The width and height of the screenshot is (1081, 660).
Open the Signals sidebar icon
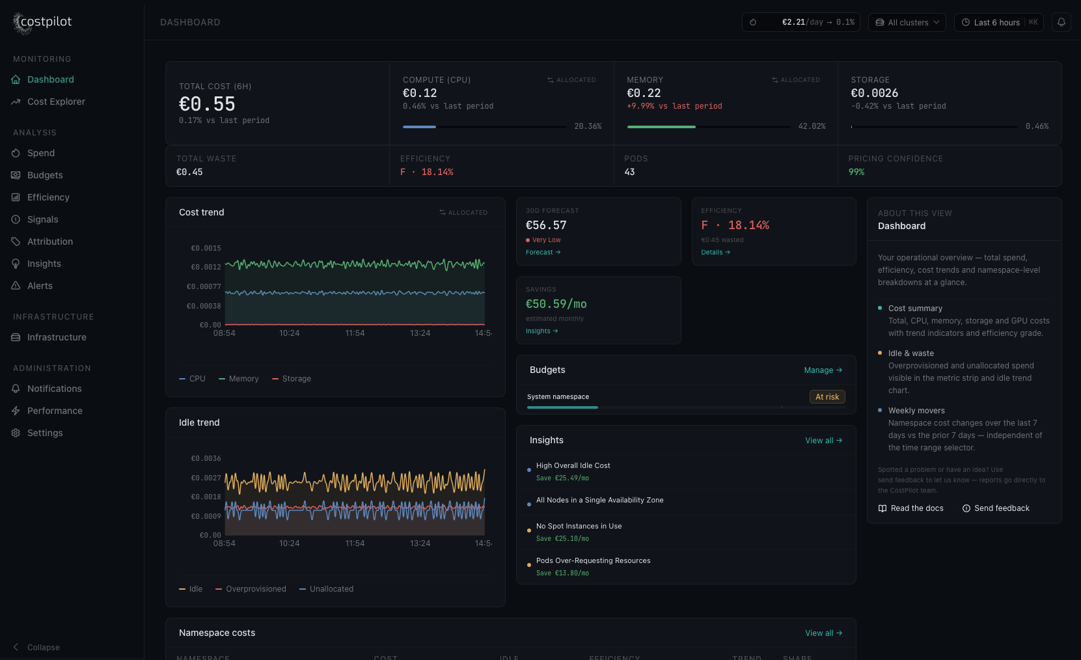16,219
